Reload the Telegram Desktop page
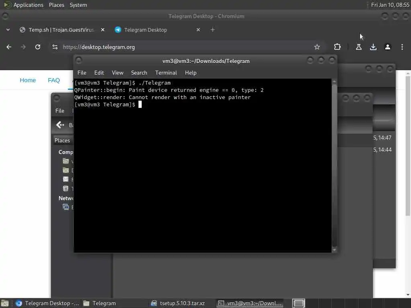 coord(38,47)
